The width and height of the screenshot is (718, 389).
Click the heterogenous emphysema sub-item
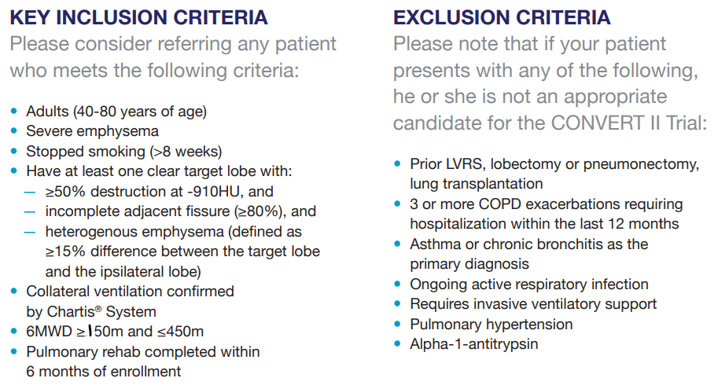click(173, 232)
